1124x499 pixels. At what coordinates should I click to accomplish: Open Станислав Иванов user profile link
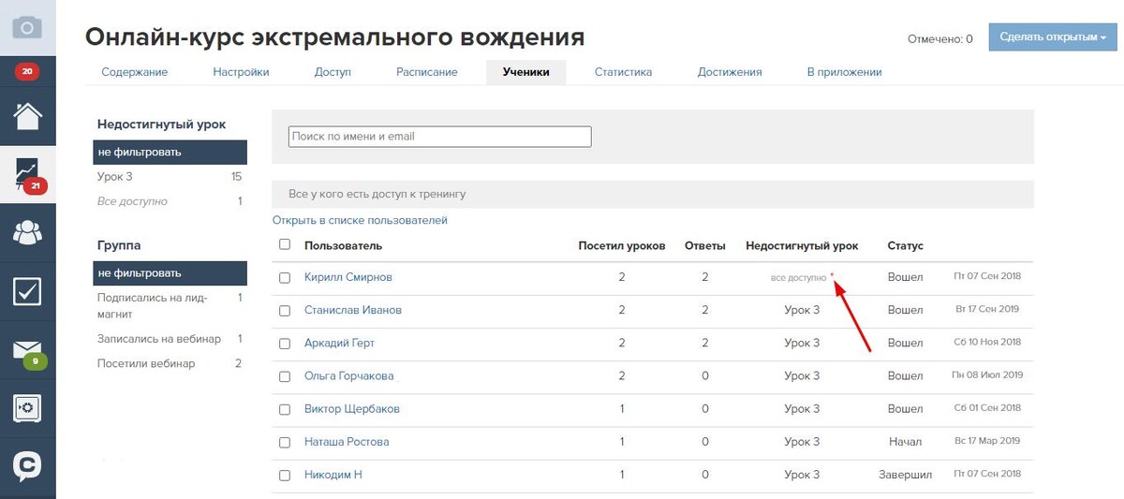(352, 310)
